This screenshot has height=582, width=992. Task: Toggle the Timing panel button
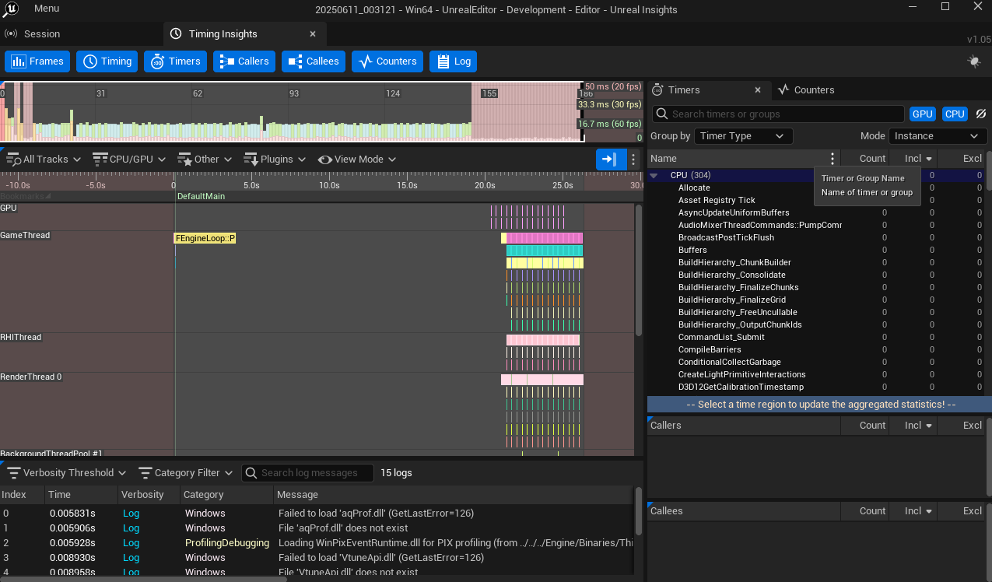point(107,61)
